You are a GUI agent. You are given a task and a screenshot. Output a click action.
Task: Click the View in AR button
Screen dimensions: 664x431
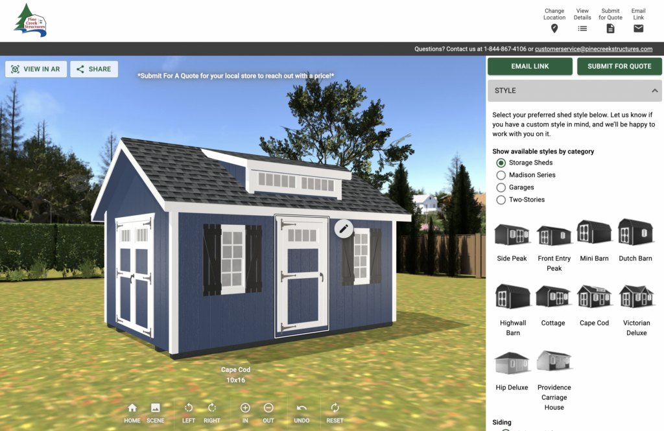[x=36, y=69]
